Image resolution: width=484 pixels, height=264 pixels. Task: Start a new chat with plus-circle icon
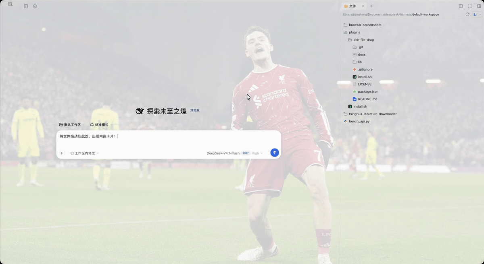click(35, 6)
